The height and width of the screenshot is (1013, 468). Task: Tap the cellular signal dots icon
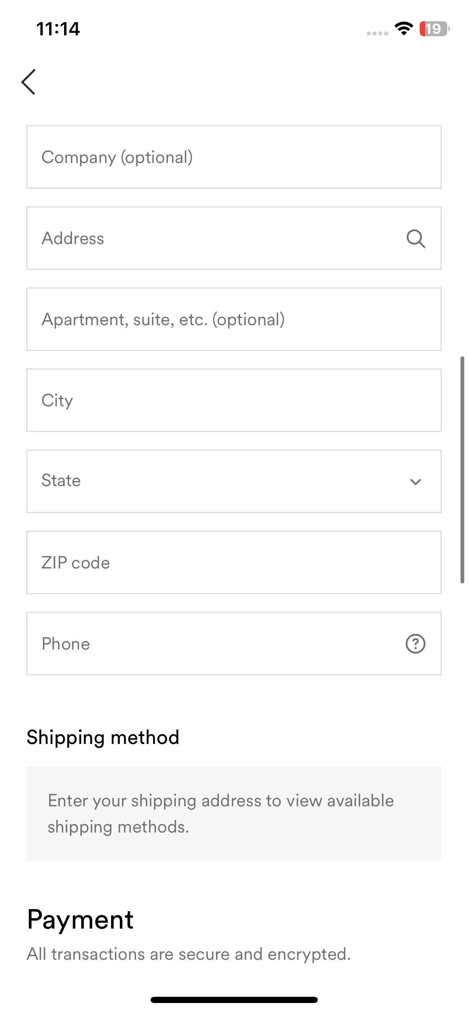click(x=377, y=33)
